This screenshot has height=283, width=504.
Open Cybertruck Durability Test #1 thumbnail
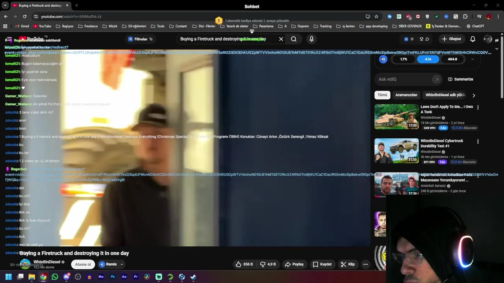397,151
